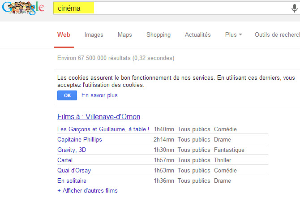The image size is (300, 198).
Task: Click the Drame genre in En solitaire row
Action: tap(223, 181)
